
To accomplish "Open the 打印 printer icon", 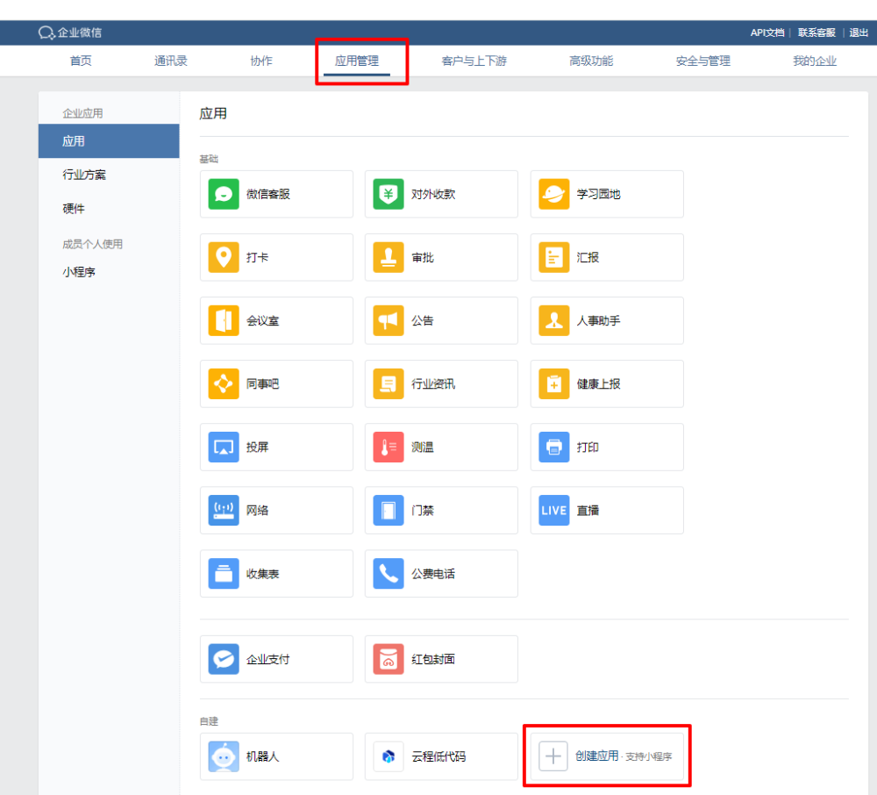I will [553, 447].
